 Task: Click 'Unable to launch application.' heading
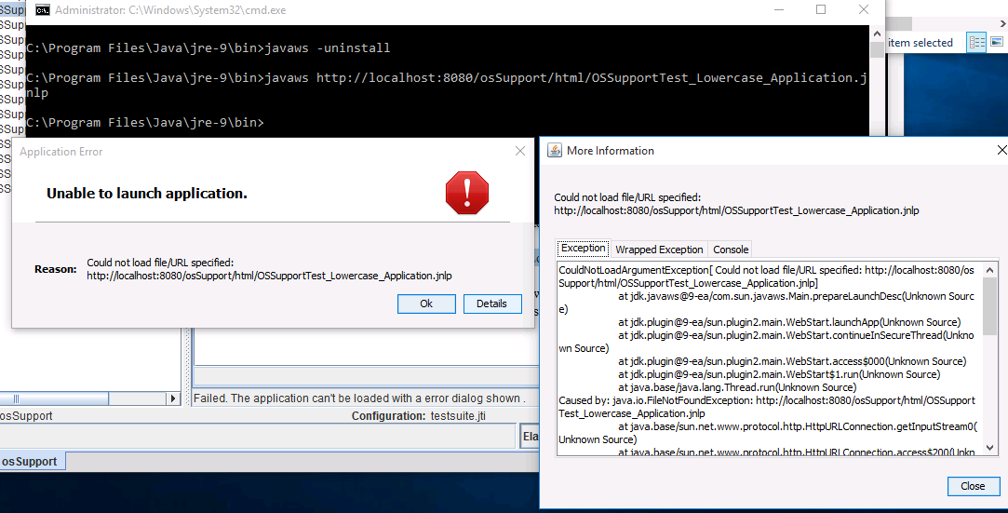point(146,194)
